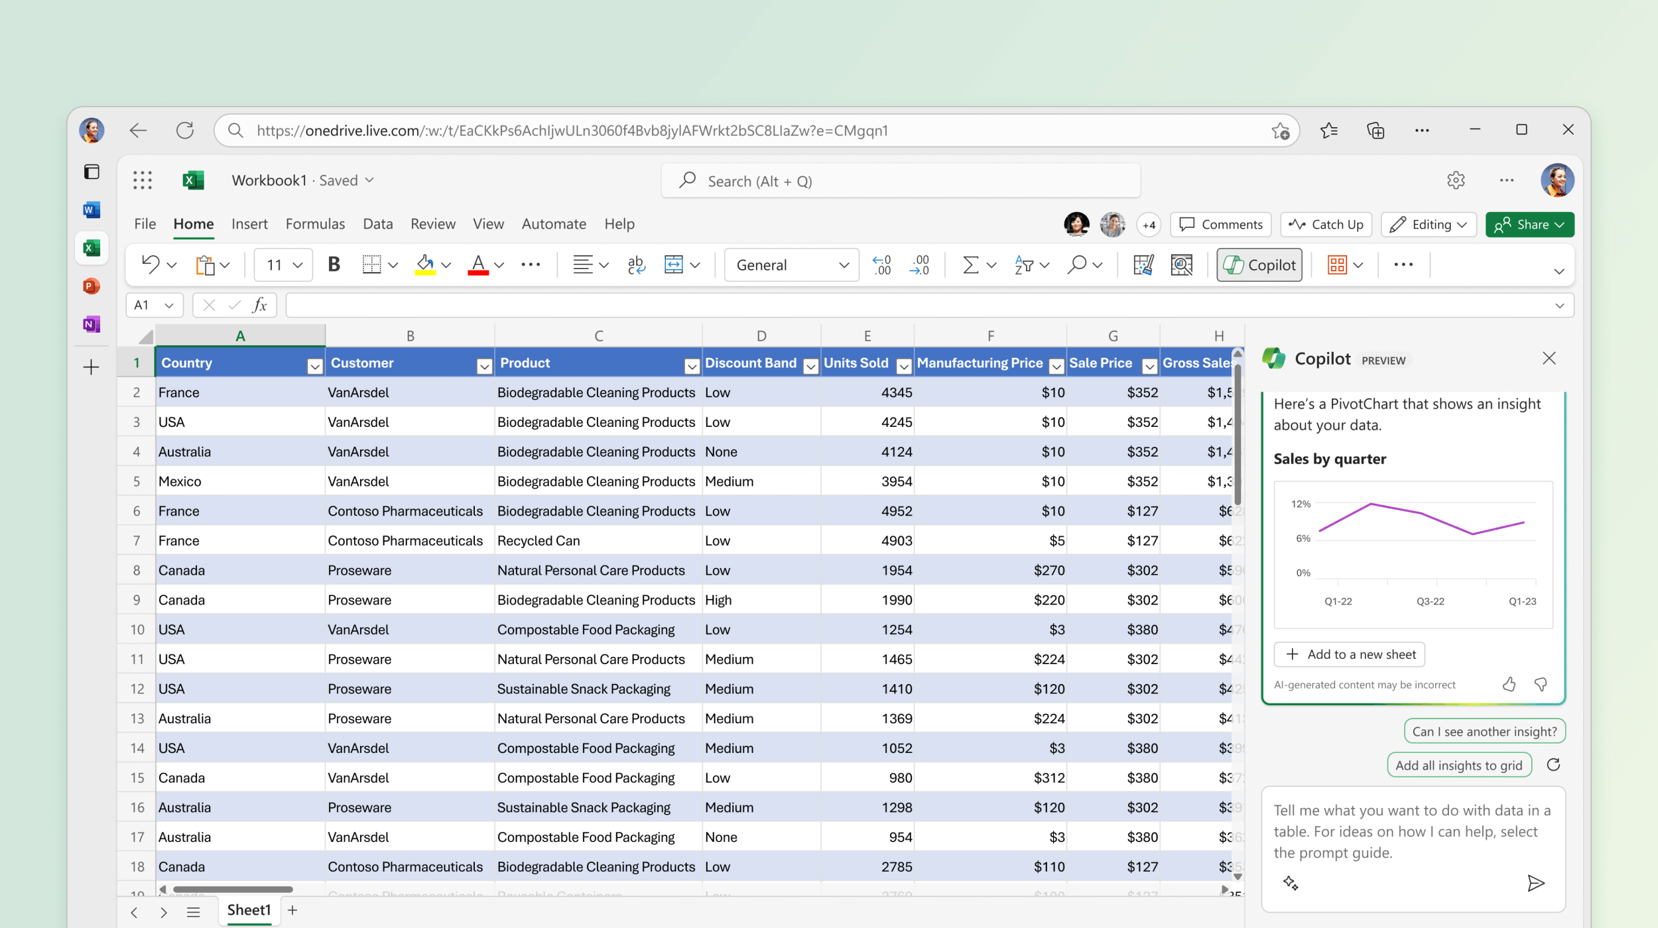This screenshot has height=928, width=1658.
Task: Click Add to a new sheet button
Action: pyautogui.click(x=1353, y=654)
